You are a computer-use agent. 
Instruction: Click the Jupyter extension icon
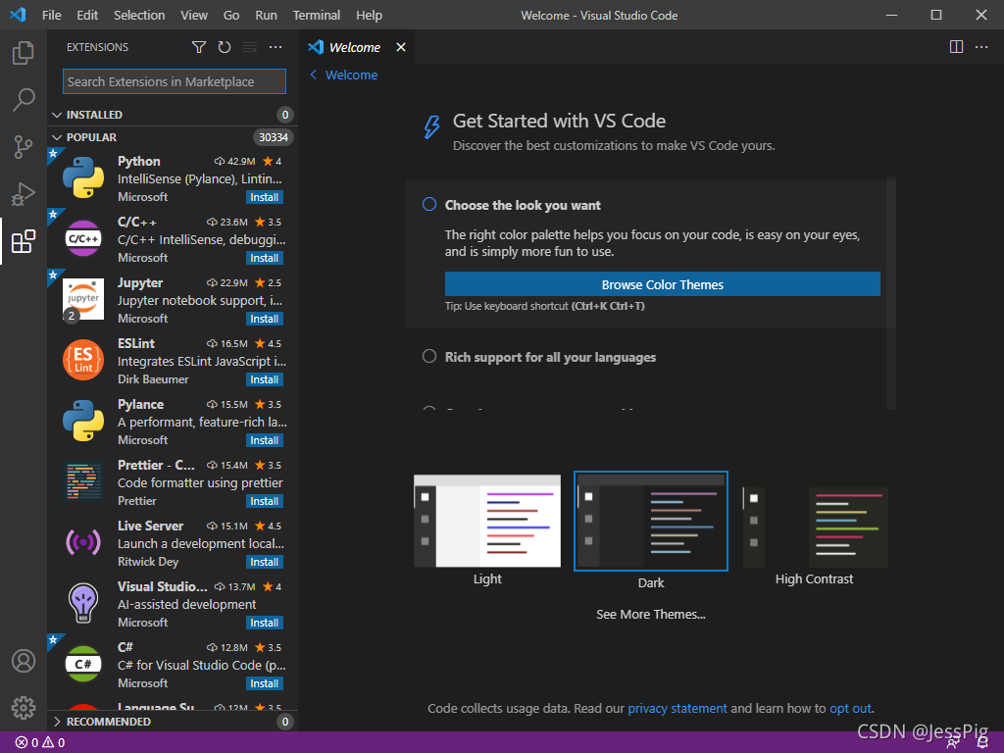[83, 299]
